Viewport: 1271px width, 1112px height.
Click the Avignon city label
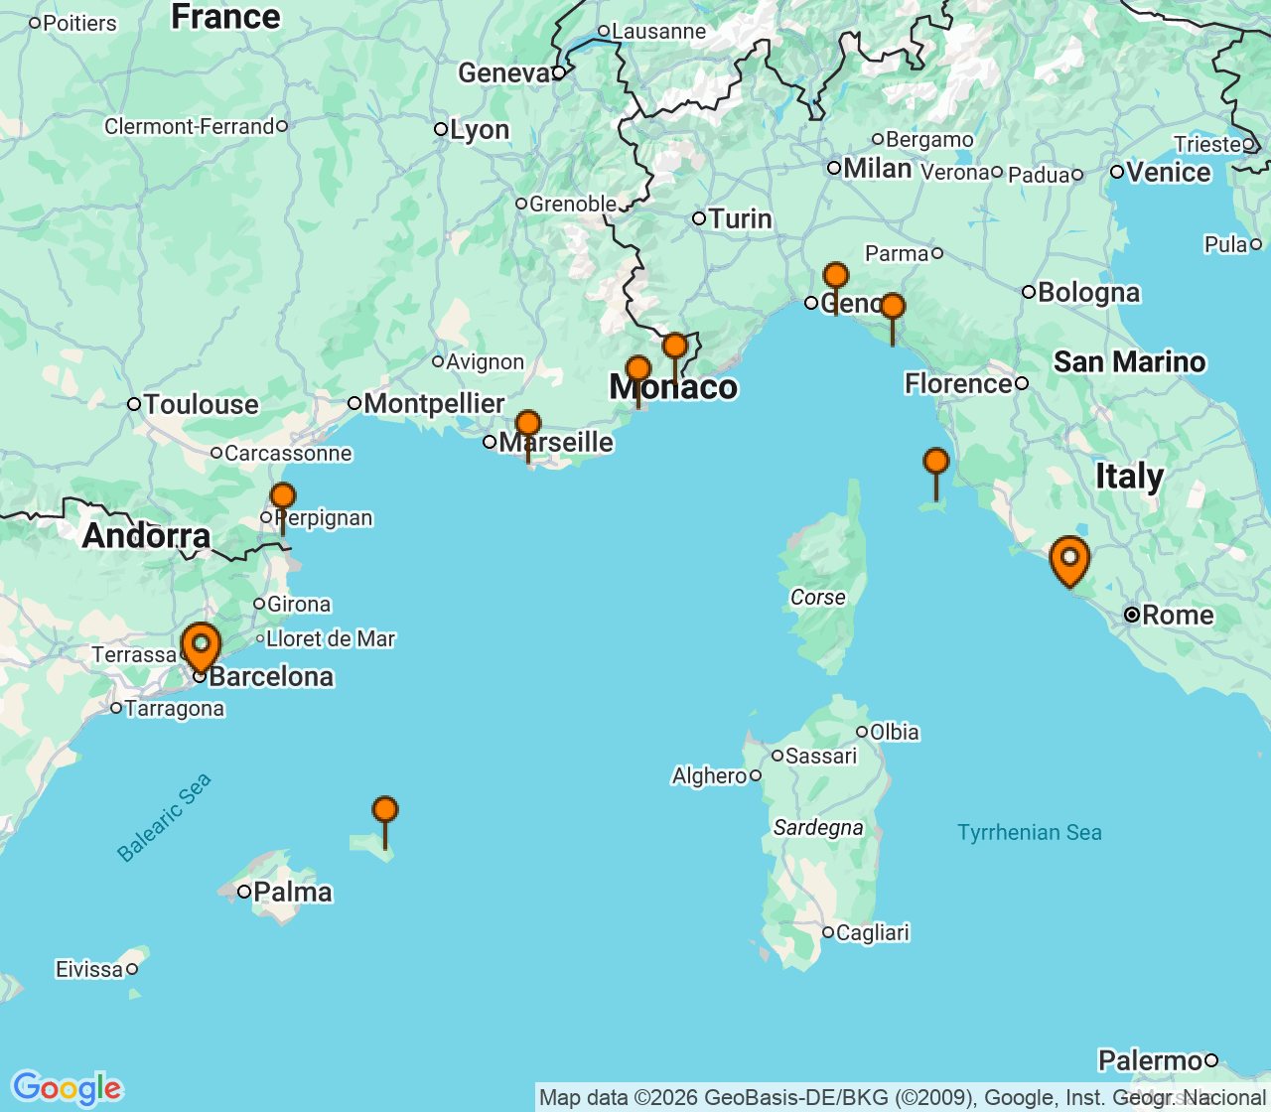tap(485, 361)
